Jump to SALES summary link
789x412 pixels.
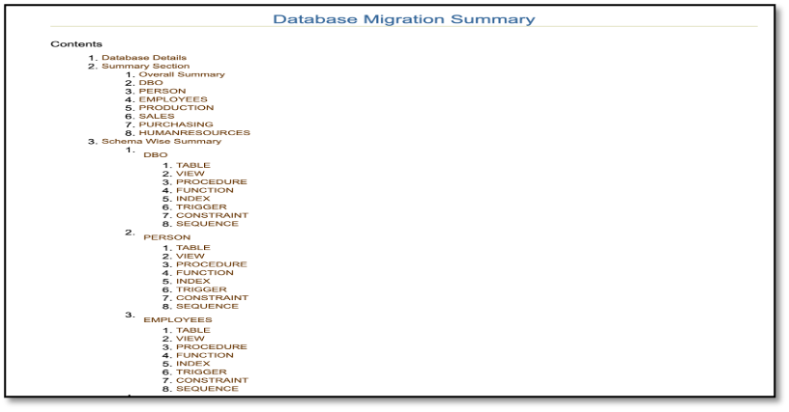click(x=157, y=117)
